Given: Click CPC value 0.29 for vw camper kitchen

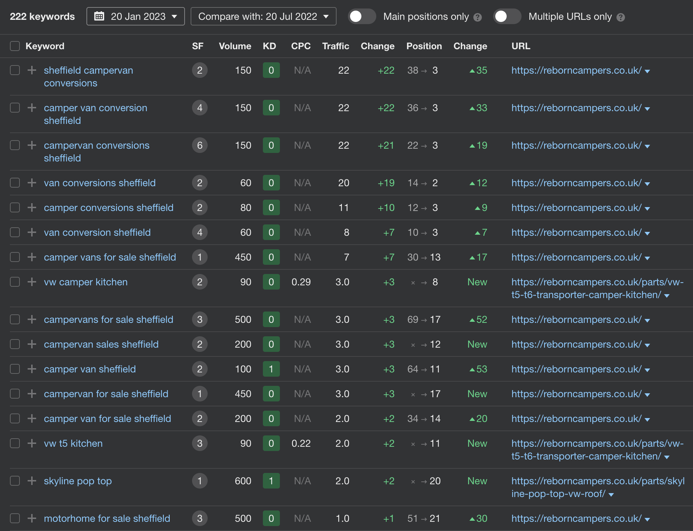Looking at the screenshot, I should [301, 282].
